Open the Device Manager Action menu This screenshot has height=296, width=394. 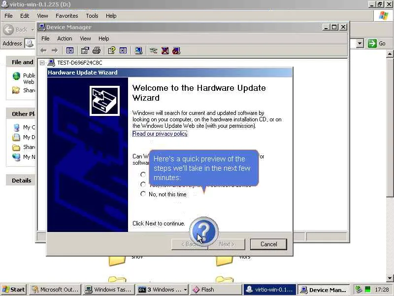pyautogui.click(x=65, y=38)
